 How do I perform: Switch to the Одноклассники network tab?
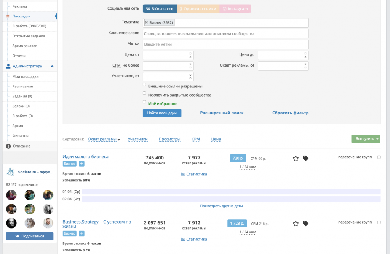(198, 9)
